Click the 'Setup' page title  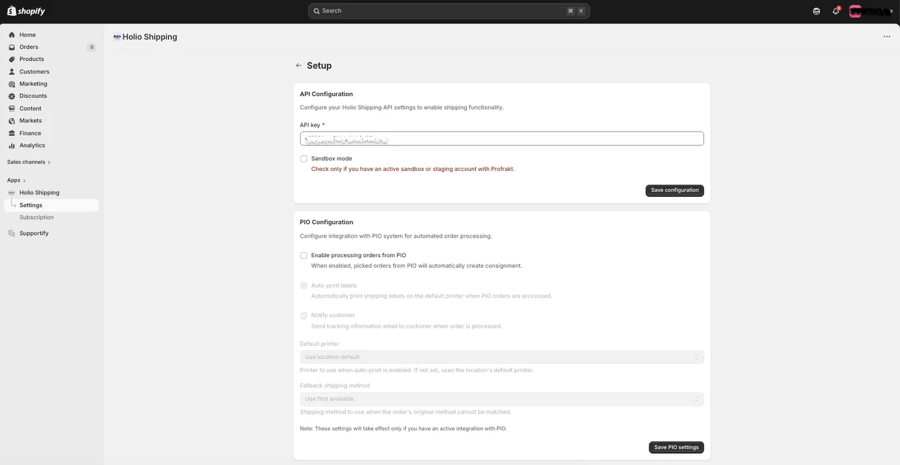coord(319,66)
